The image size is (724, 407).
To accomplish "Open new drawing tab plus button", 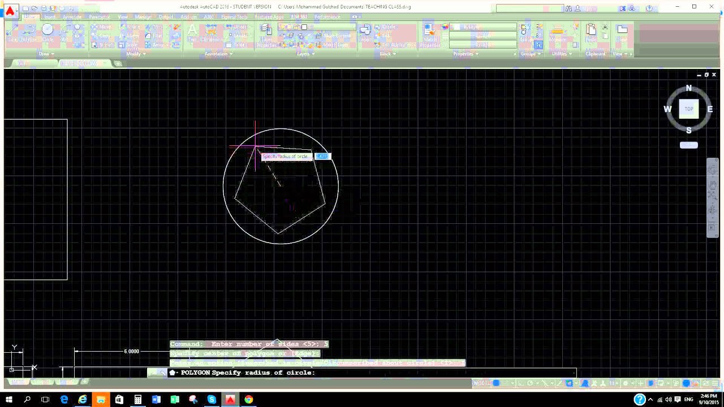I will (x=118, y=63).
